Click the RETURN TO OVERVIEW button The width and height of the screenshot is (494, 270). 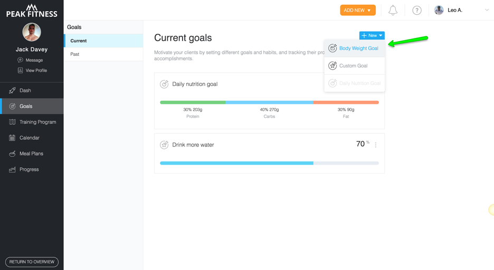click(x=32, y=262)
